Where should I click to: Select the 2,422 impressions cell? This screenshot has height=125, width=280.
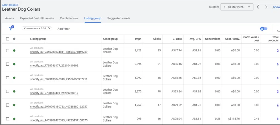click(138, 51)
